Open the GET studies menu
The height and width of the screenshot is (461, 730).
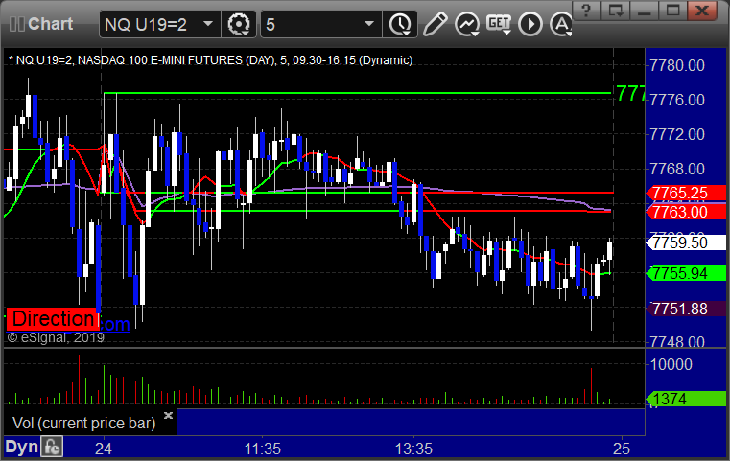[499, 24]
